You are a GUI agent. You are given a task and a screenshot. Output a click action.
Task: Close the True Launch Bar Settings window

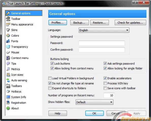pyautogui.click(x=144, y=2)
